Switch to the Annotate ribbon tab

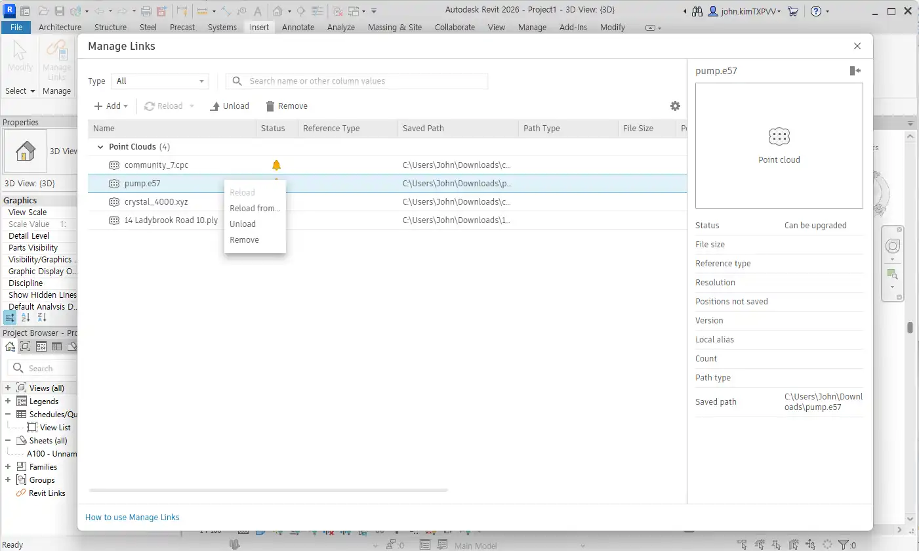click(x=298, y=27)
